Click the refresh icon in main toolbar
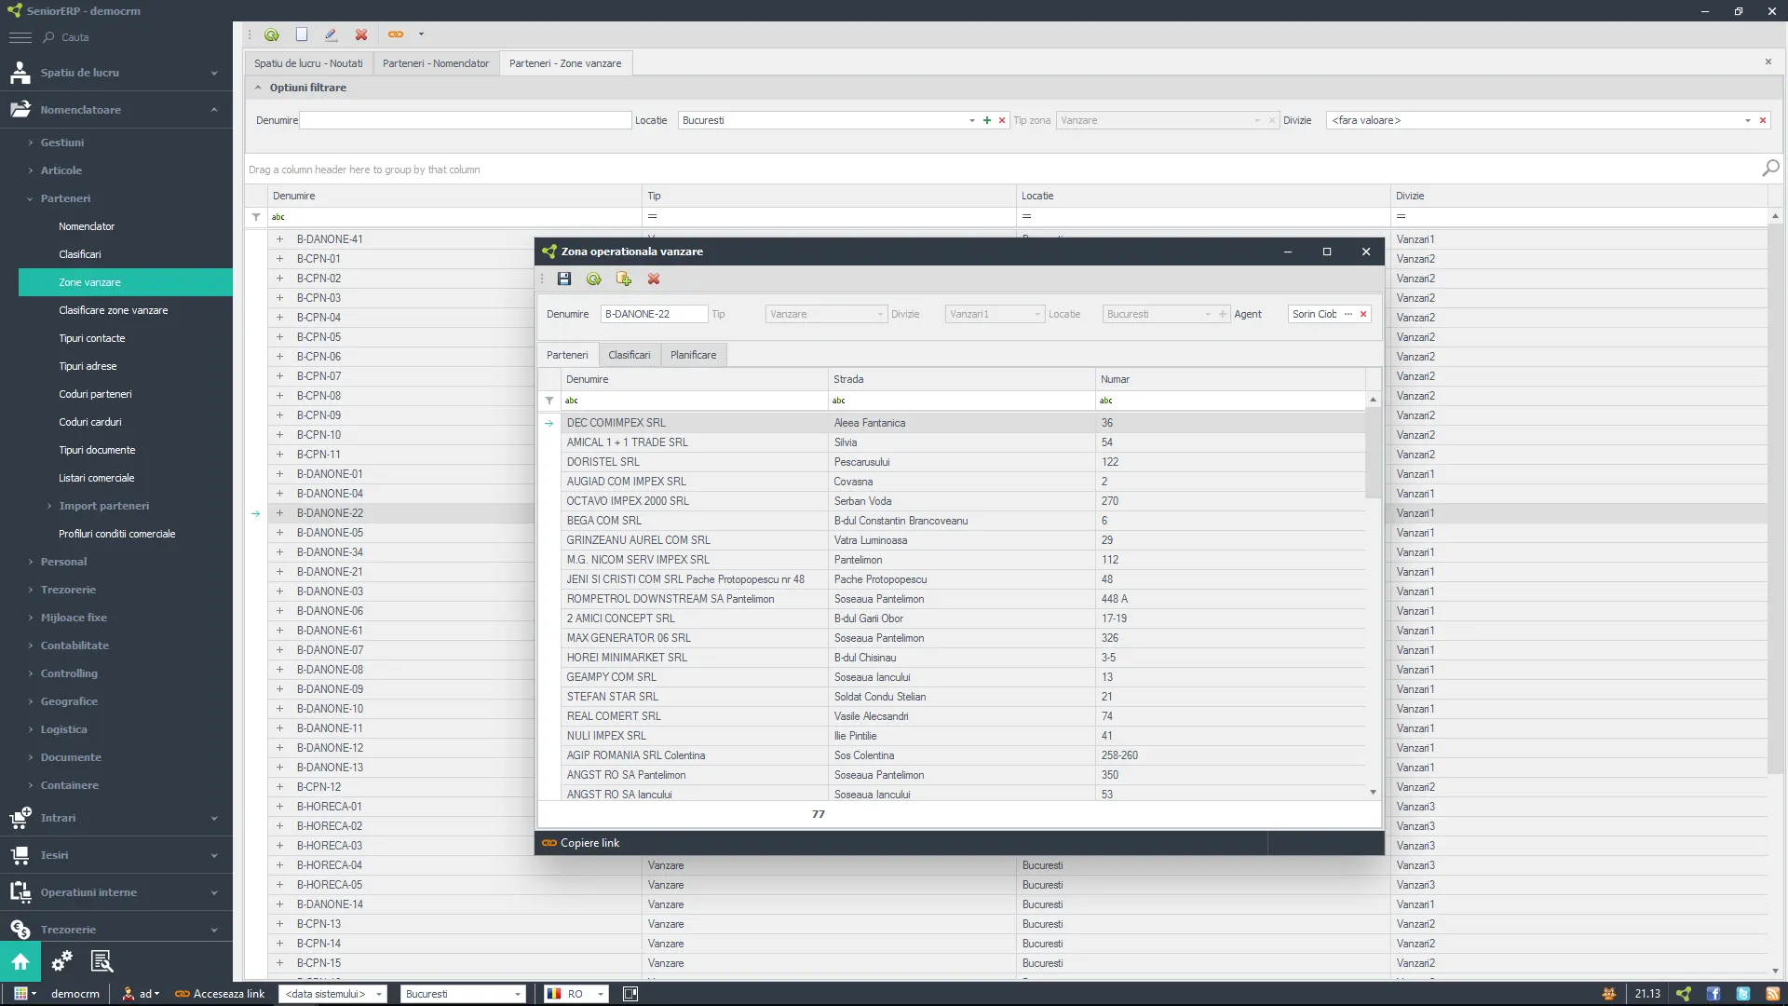This screenshot has width=1788, height=1006. tap(271, 34)
